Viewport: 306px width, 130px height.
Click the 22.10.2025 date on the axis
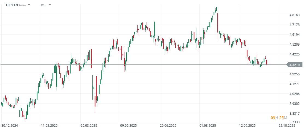287,126
